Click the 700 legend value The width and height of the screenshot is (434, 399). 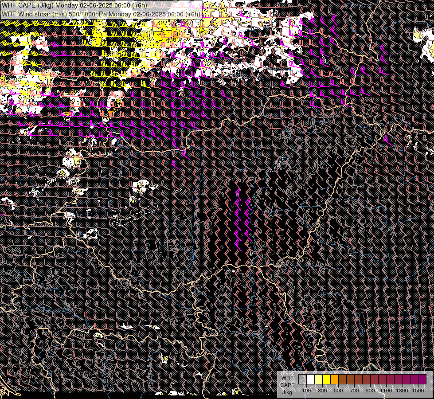354,391
